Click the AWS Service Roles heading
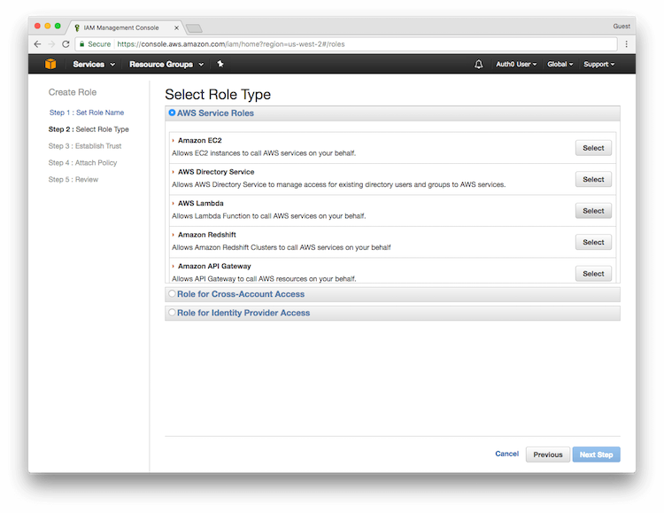664x513 pixels. coord(215,113)
